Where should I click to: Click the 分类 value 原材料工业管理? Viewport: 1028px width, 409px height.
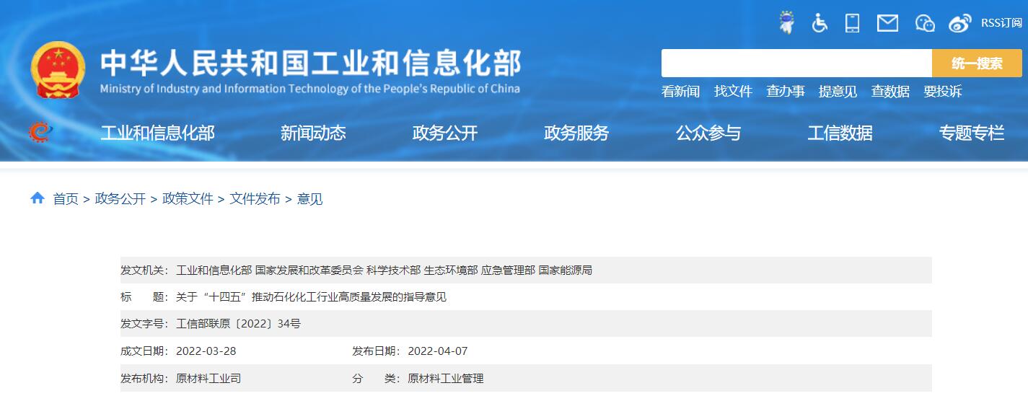445,378
